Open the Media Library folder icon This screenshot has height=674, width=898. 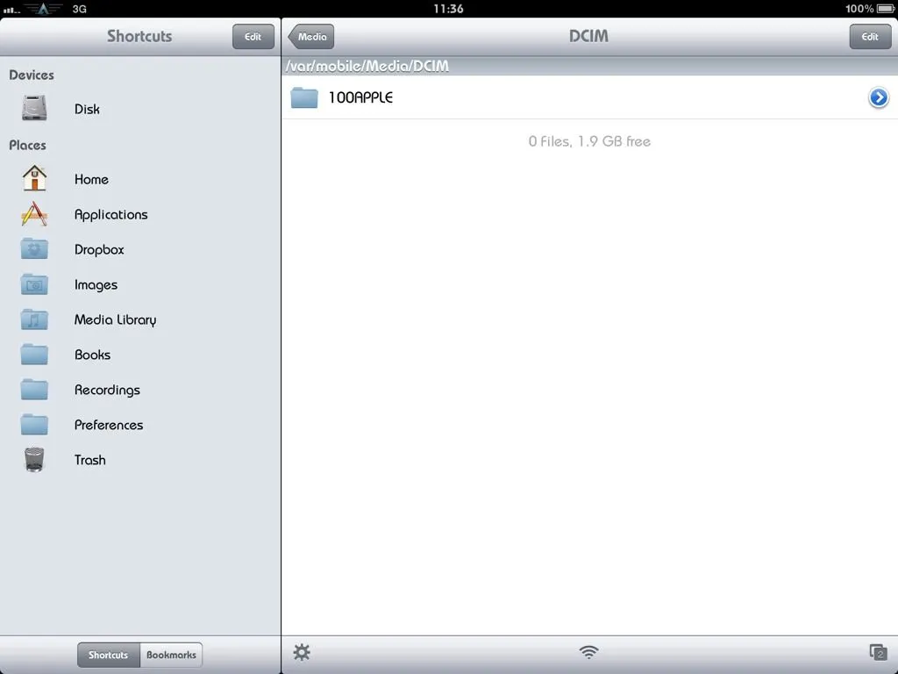pos(34,319)
